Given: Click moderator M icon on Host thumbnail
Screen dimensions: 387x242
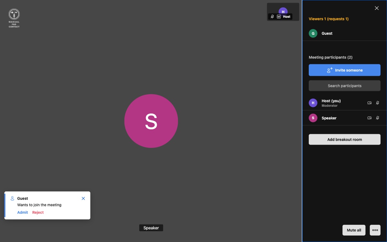Looking at the screenshot, I should [279, 16].
